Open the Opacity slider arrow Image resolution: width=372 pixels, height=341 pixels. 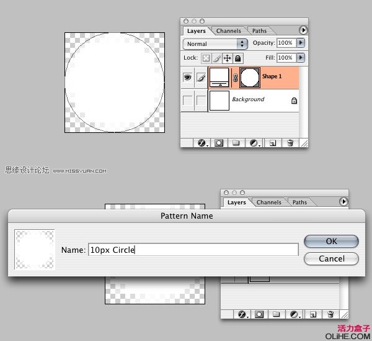pyautogui.click(x=301, y=43)
